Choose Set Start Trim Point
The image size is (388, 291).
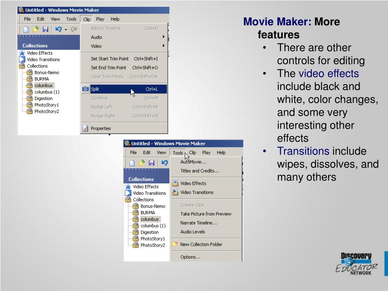click(x=124, y=59)
